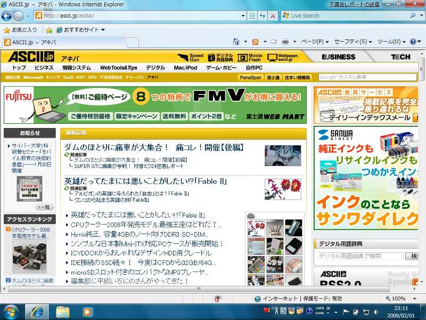
Task: Click the Fable II article thumbnail image
Action: click(x=283, y=189)
